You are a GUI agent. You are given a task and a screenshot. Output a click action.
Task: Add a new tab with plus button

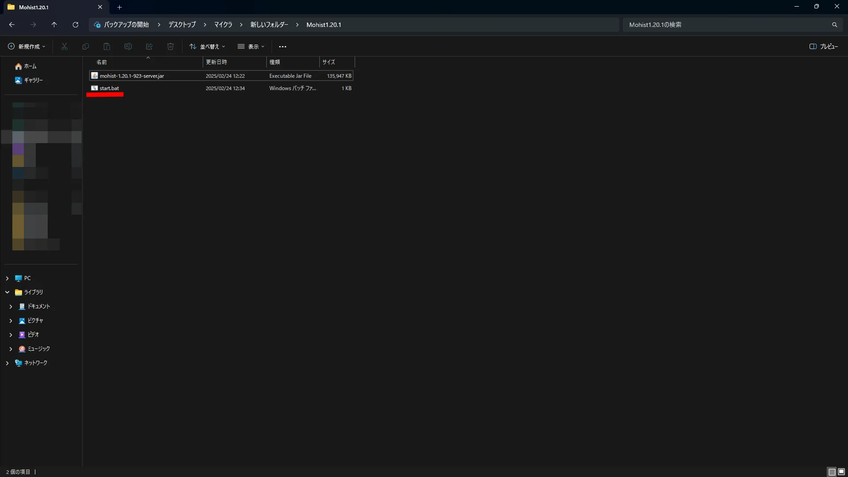[x=119, y=7]
